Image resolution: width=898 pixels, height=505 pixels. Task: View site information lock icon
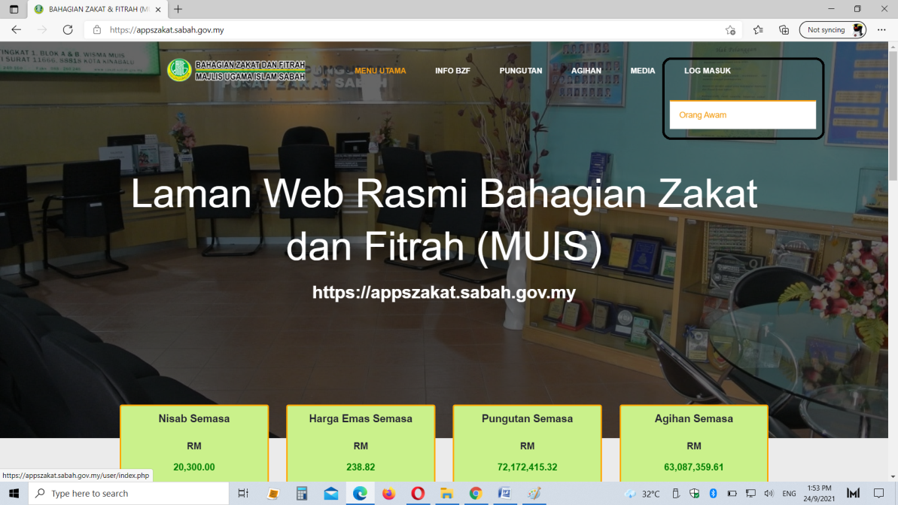pos(97,30)
